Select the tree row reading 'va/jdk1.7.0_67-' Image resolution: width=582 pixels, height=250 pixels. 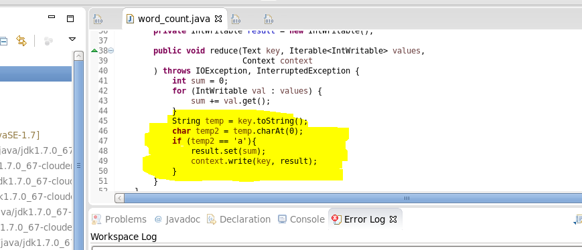(x=35, y=212)
